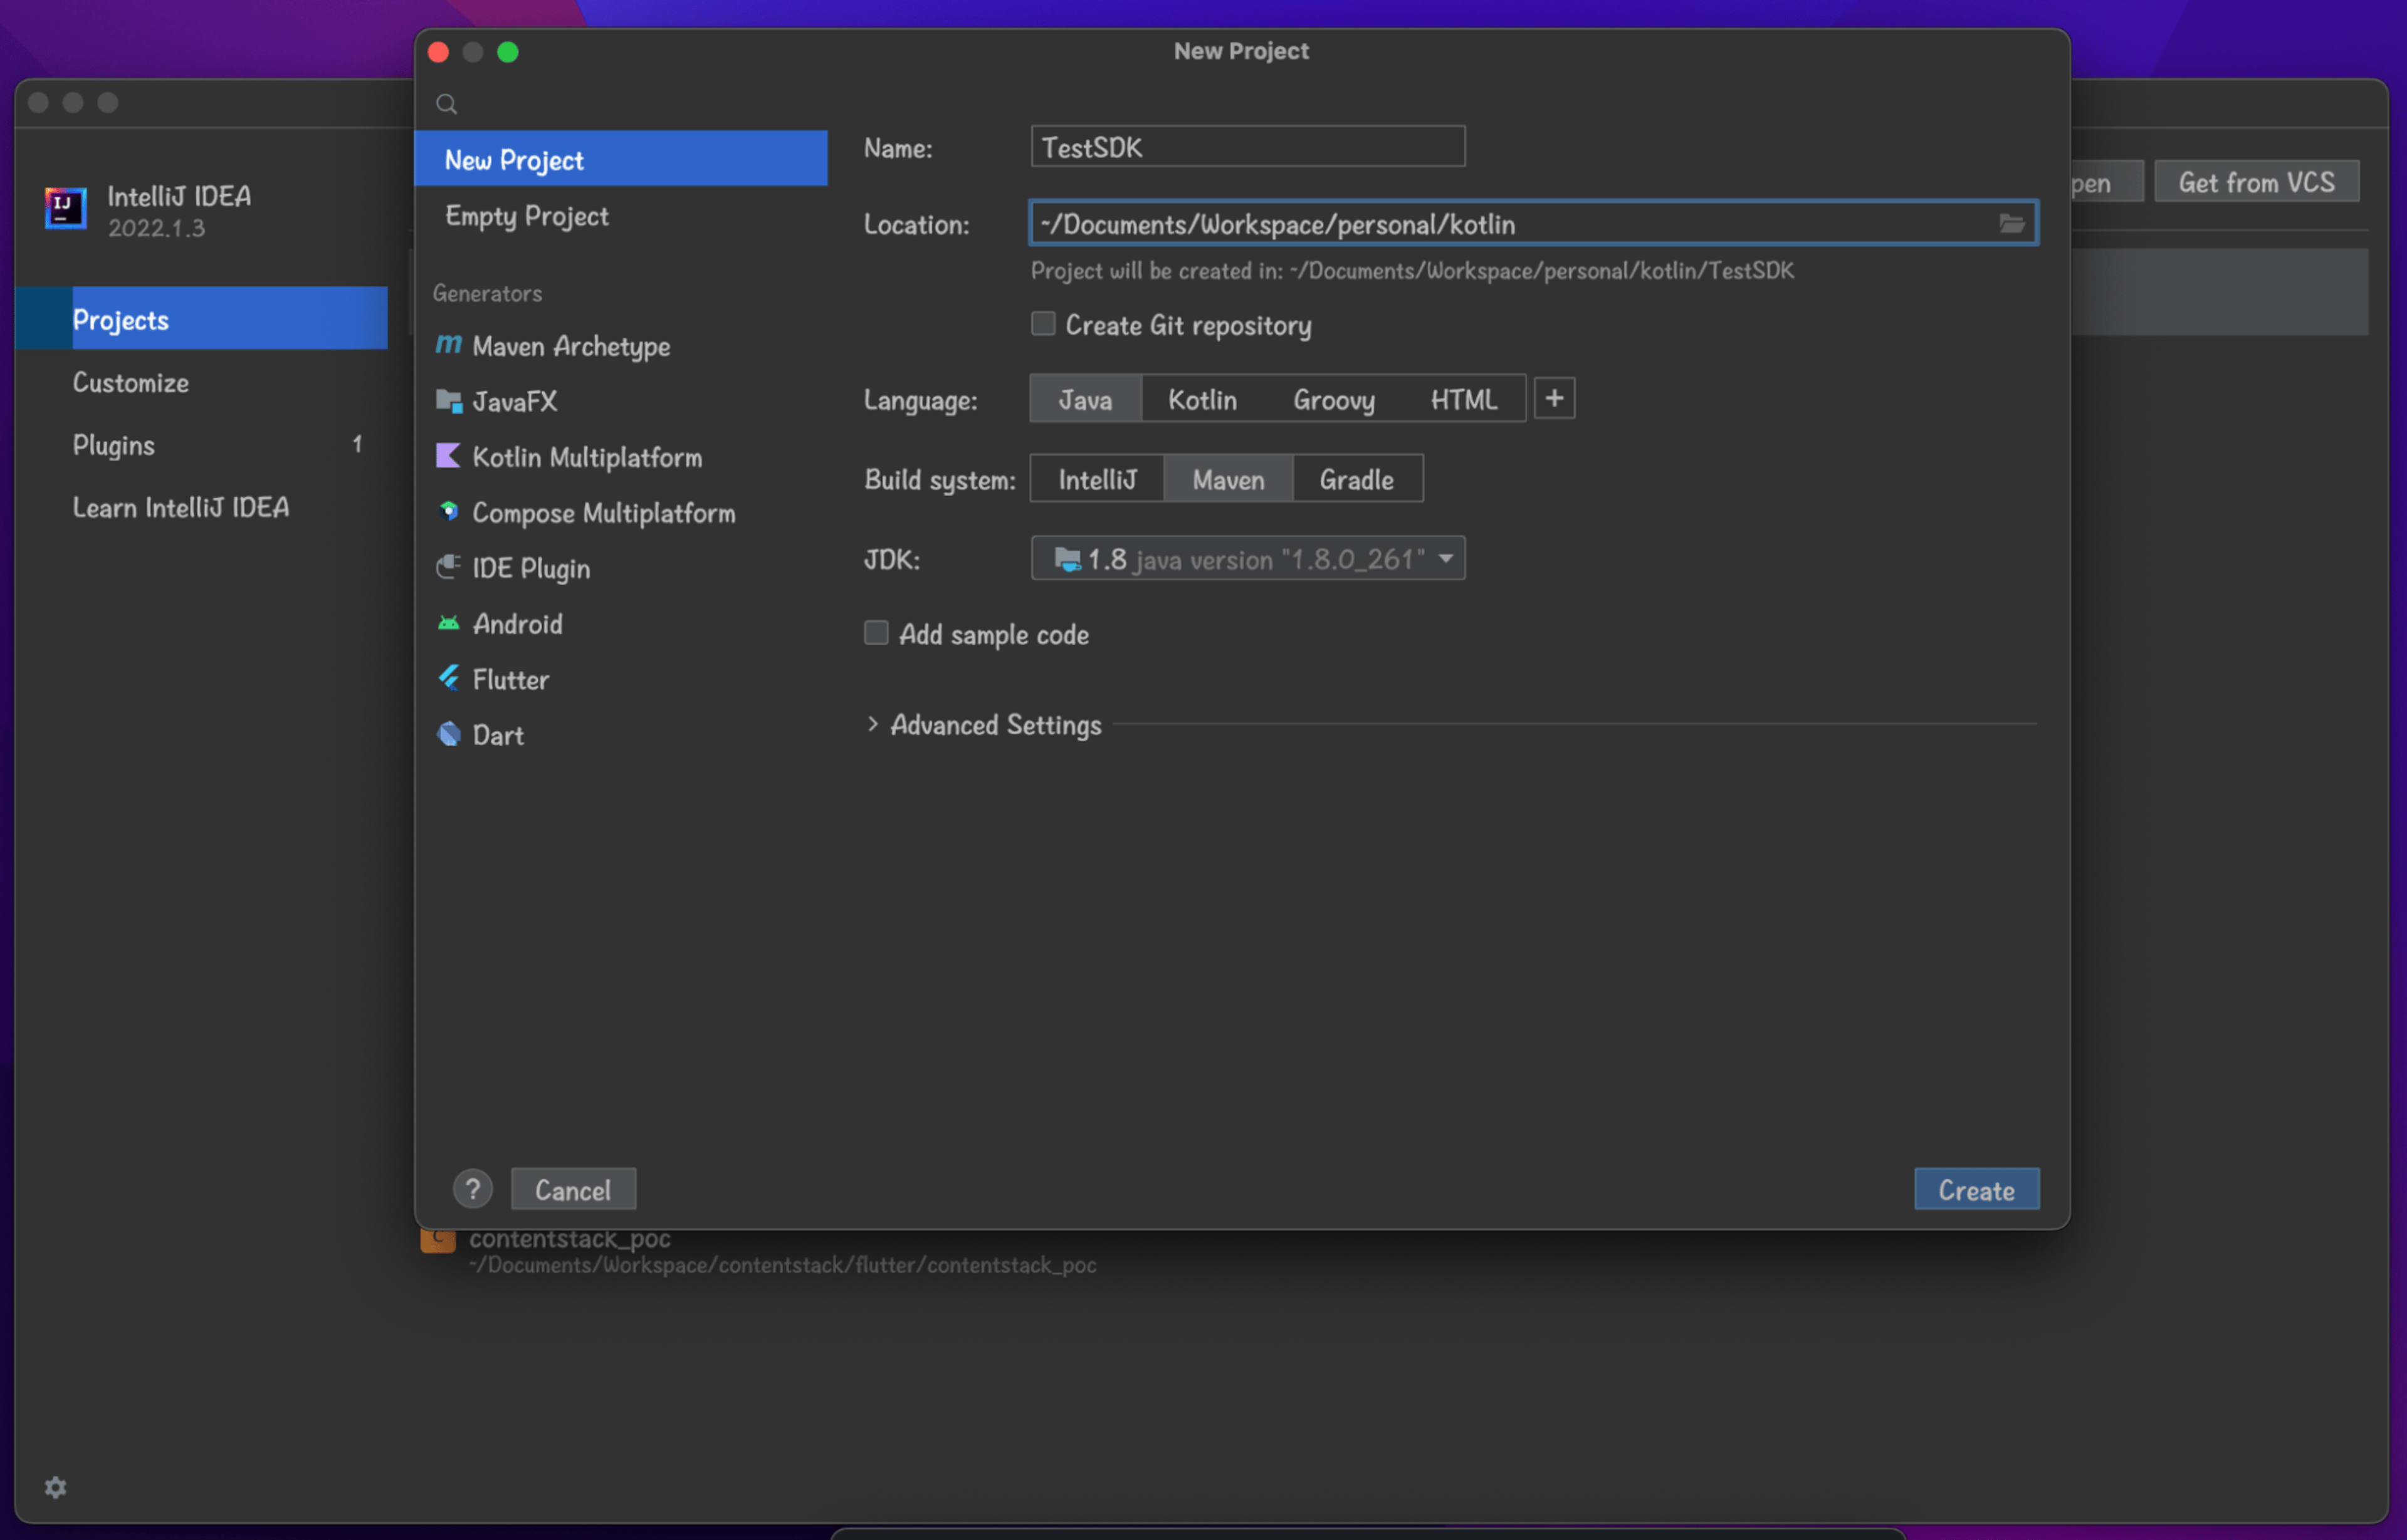Click Get from VCS in Welcome window
Viewport: 2407px width, 1540px height.
[2257, 182]
